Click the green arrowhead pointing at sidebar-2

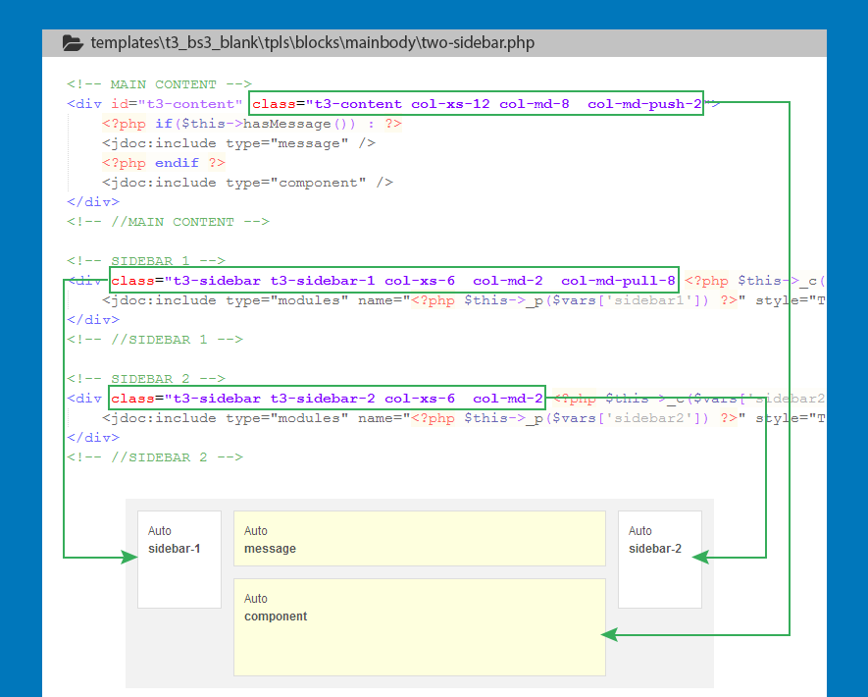[x=700, y=558]
